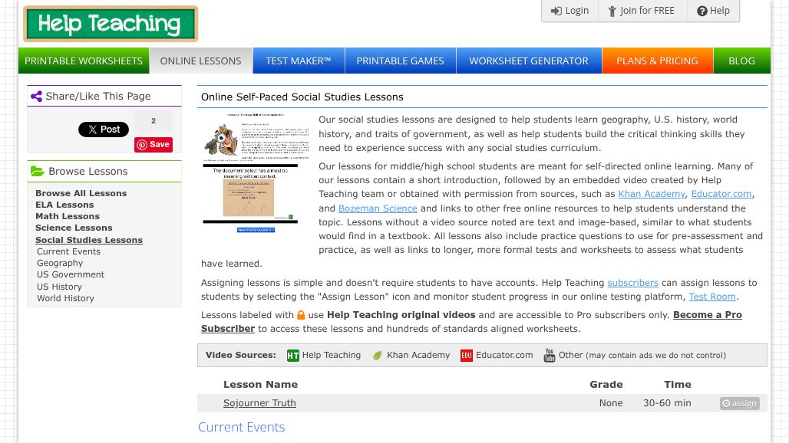Click the Login button
The height and width of the screenshot is (443, 789).
coord(569,11)
